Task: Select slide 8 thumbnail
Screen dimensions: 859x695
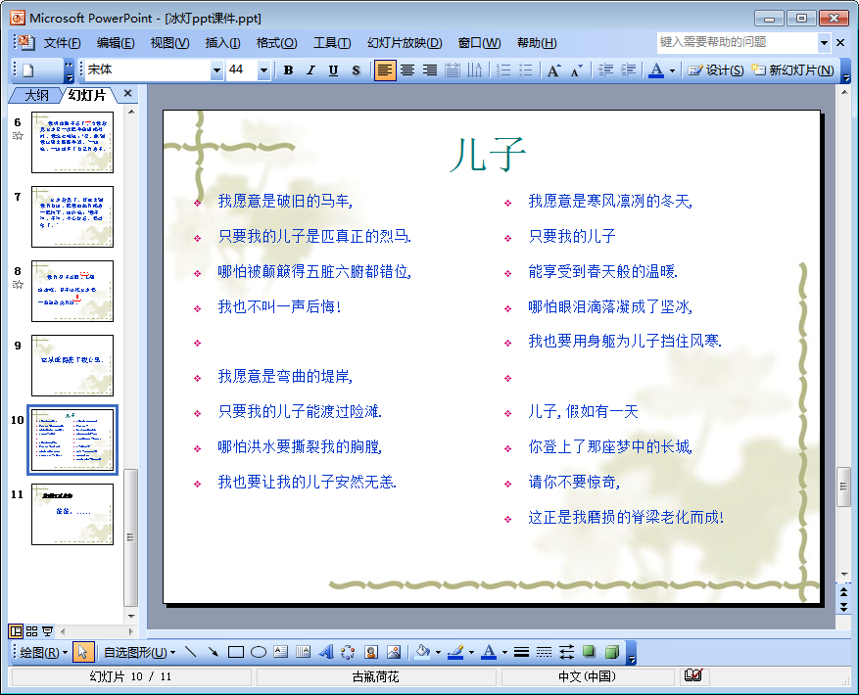Action: [x=72, y=291]
